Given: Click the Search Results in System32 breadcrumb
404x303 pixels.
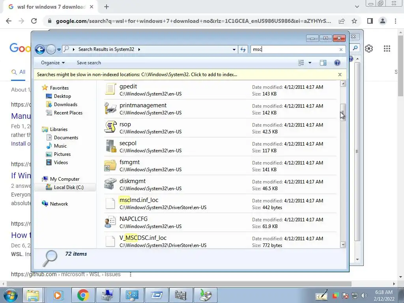Looking at the screenshot, I should 106,49.
